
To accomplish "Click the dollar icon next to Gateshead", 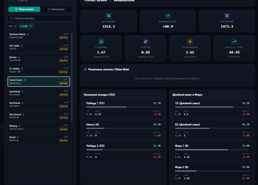I will (22, 91).
